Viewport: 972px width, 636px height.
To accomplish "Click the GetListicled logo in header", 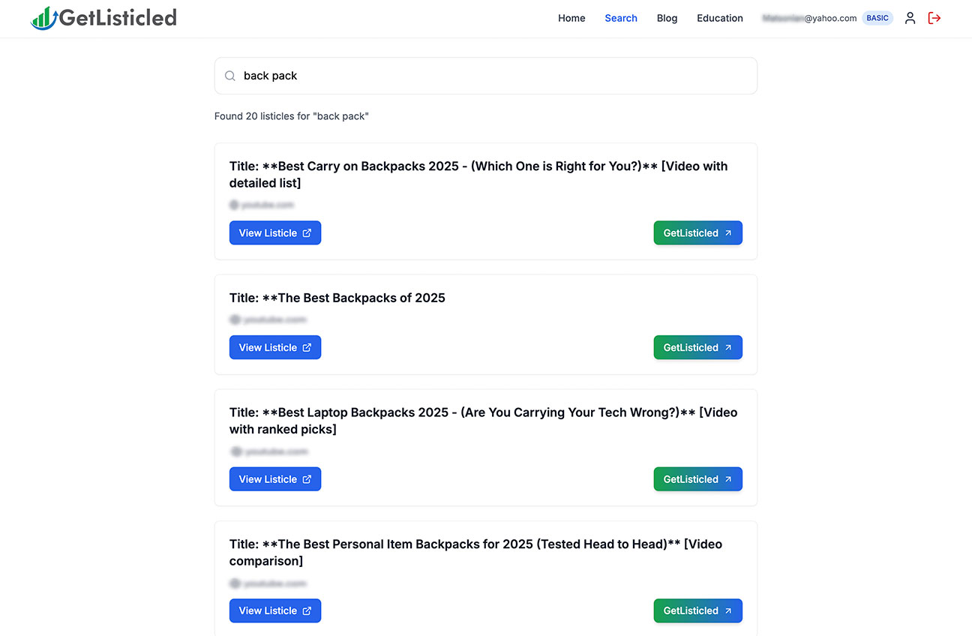I will pos(103,18).
